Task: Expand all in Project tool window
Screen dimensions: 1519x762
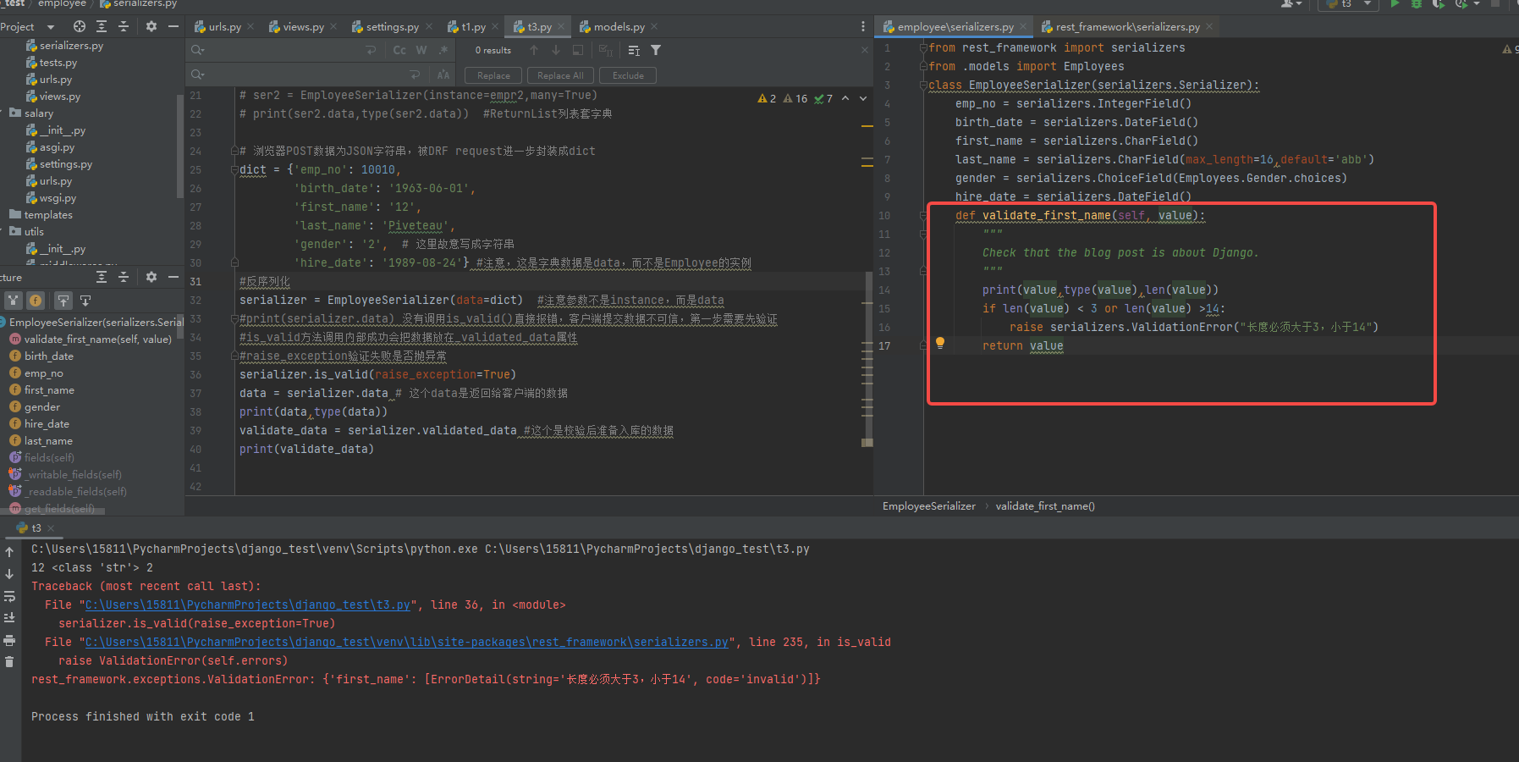Action: (102, 26)
